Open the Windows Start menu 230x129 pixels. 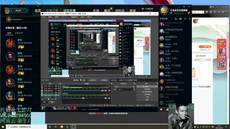(3, 126)
